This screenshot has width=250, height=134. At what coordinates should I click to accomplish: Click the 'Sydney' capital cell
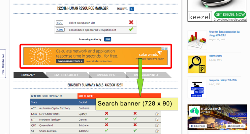tap(82, 114)
